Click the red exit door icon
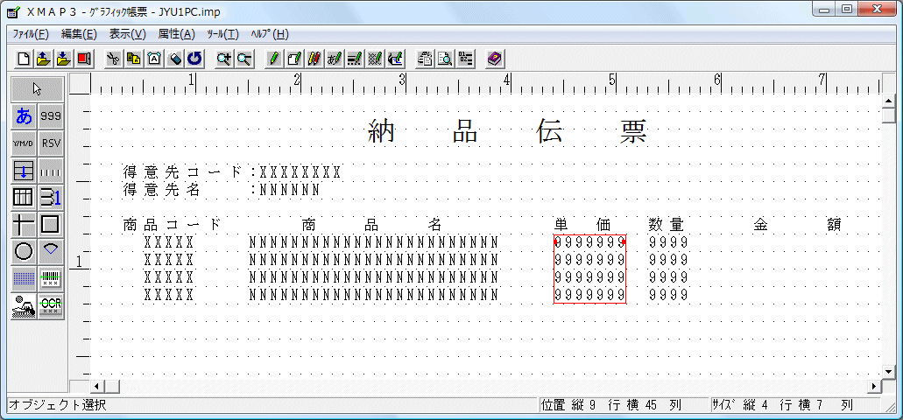This screenshot has width=903, height=420. point(84,58)
